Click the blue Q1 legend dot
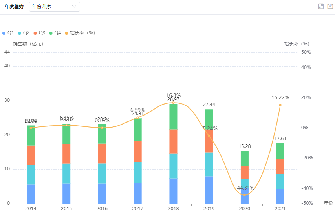Screen dimensions: 335x213 4,33
